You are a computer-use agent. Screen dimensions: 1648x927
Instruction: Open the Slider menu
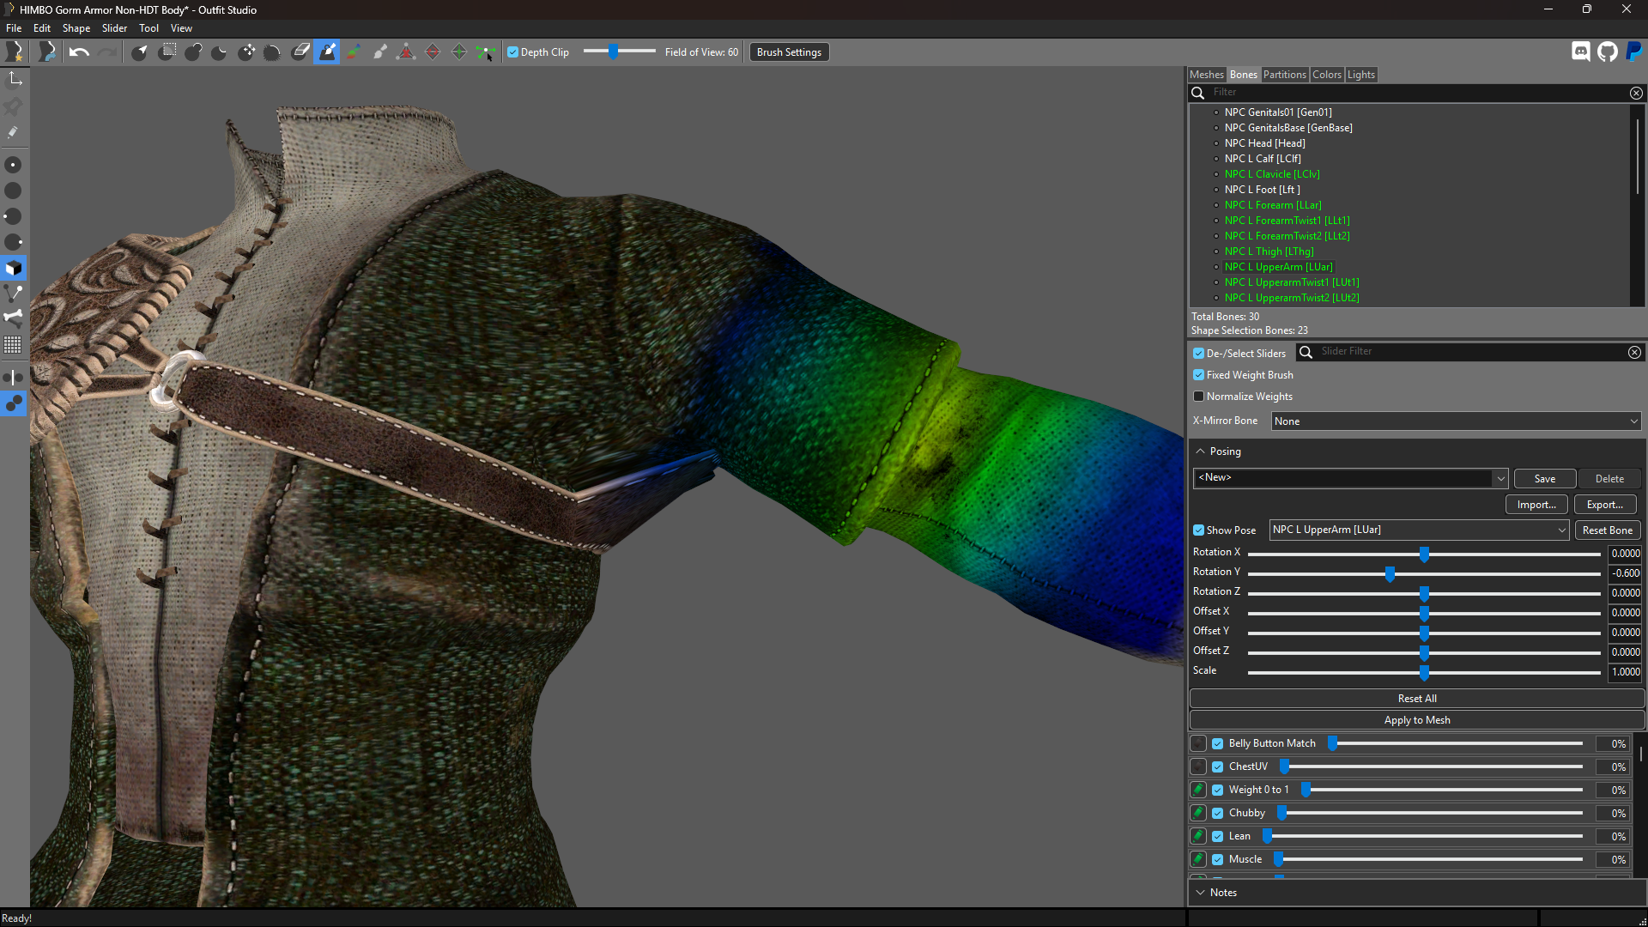pyautogui.click(x=114, y=28)
